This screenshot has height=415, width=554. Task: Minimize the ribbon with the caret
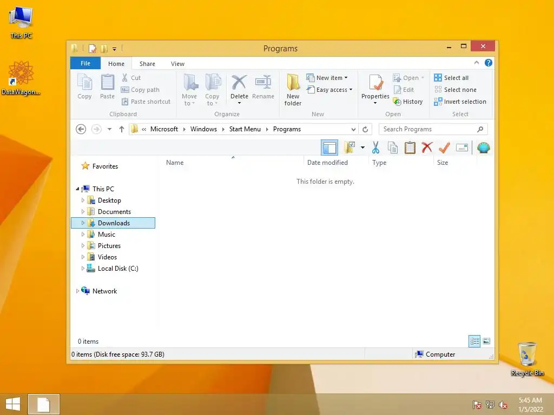[477, 63]
